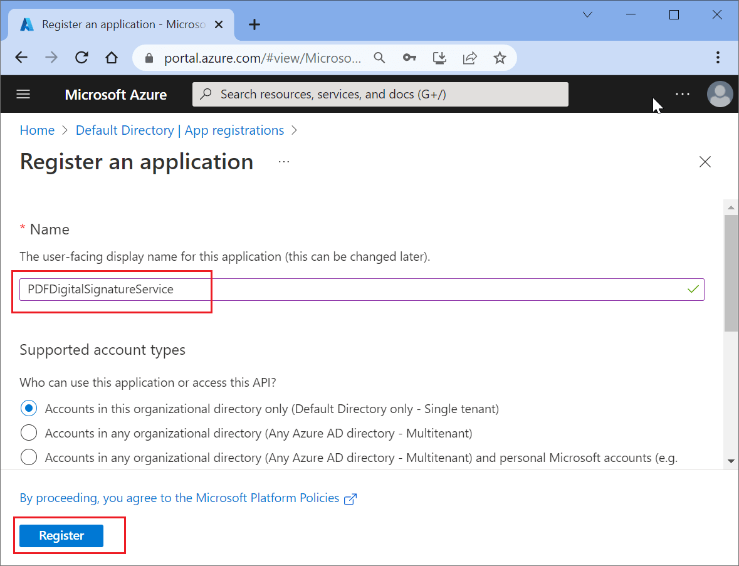Go to Home breadcrumb link
This screenshot has height=566, width=739.
pyautogui.click(x=37, y=130)
